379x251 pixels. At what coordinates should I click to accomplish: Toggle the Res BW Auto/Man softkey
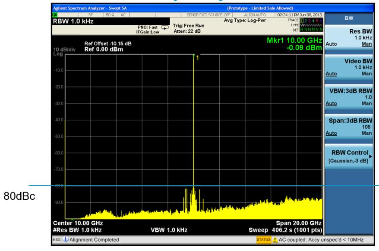pos(349,37)
